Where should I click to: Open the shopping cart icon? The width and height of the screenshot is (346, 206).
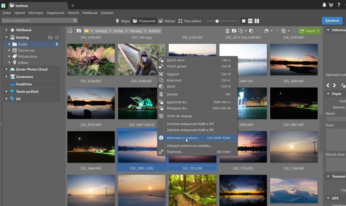click(x=331, y=5)
